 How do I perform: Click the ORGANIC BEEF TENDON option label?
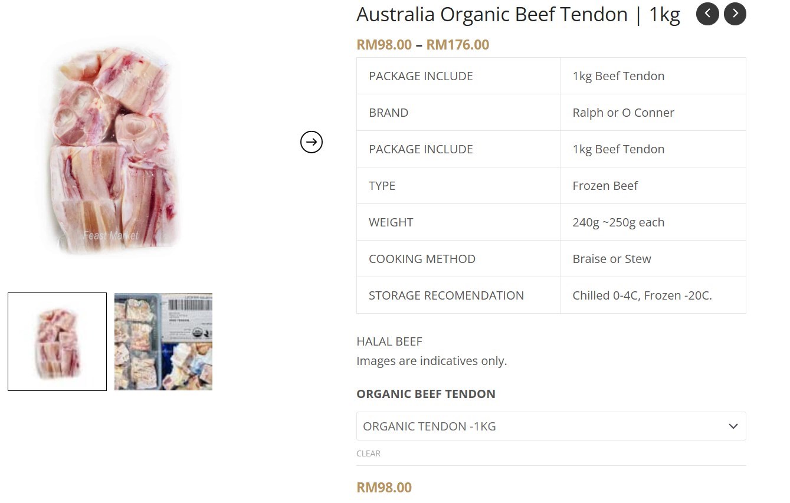point(426,394)
